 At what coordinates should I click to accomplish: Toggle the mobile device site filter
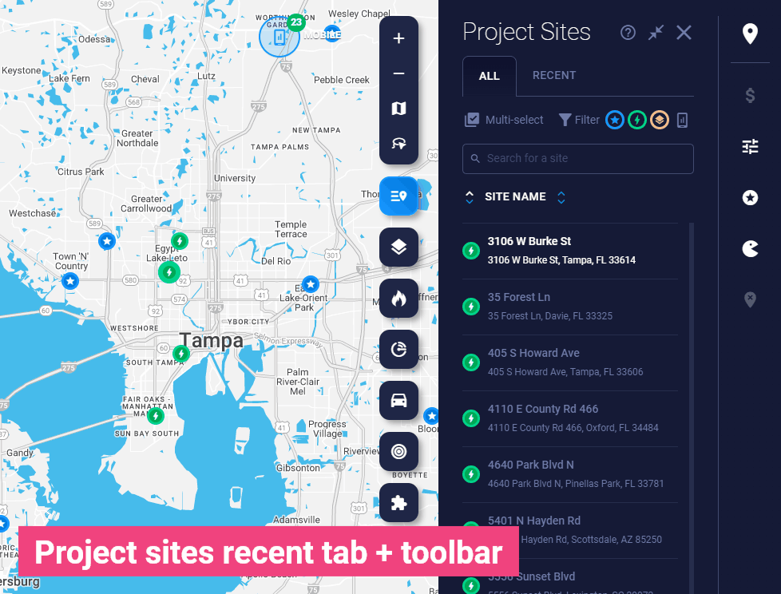pos(682,120)
